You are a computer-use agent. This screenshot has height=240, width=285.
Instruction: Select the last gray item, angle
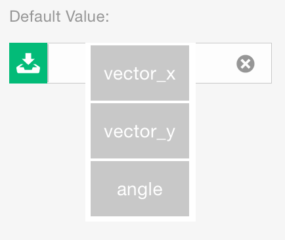140,189
